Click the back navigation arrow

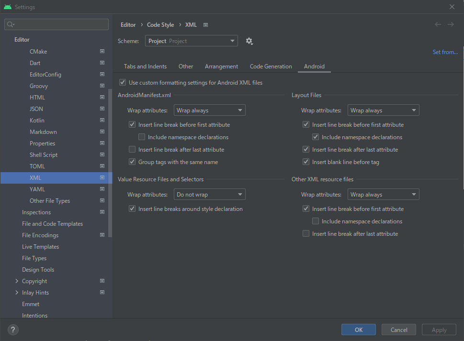437,24
